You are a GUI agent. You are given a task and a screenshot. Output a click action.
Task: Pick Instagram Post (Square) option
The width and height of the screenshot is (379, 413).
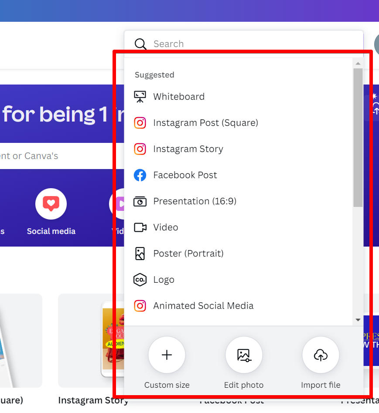click(206, 123)
